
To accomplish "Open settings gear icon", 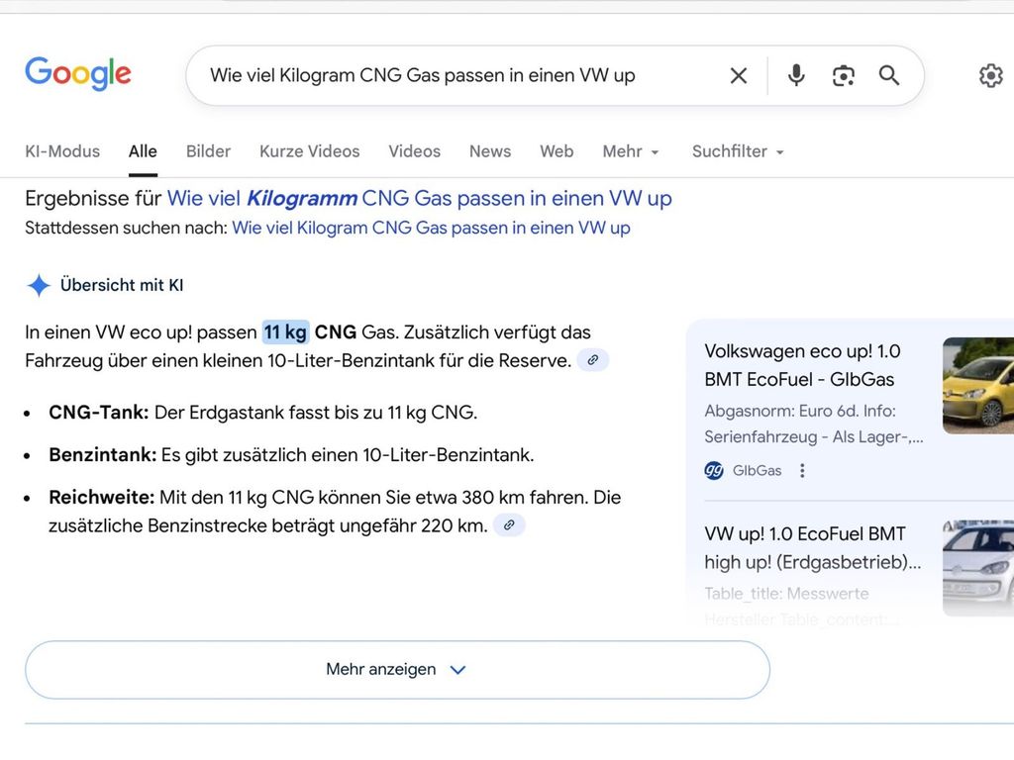I will [x=990, y=75].
